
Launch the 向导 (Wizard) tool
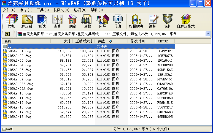click(x=103, y=21)
